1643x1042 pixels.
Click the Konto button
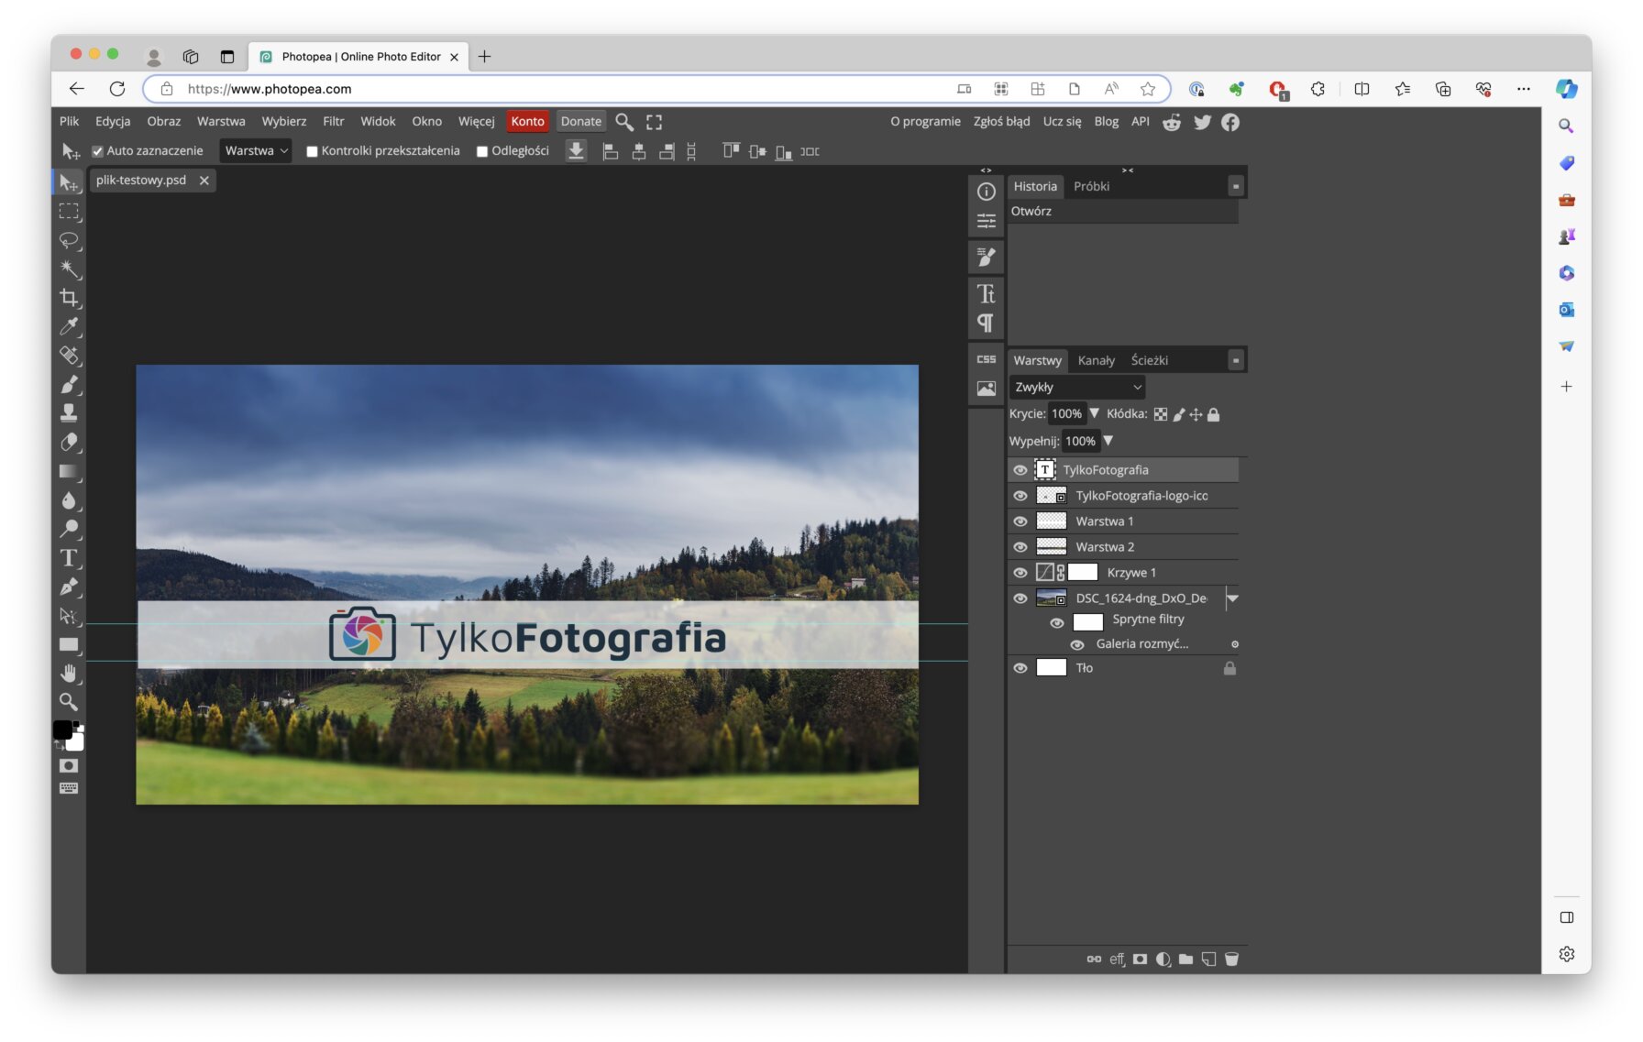(x=527, y=121)
